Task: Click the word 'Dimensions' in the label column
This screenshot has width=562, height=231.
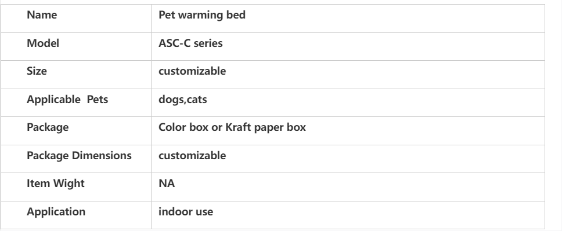Action: pos(102,156)
